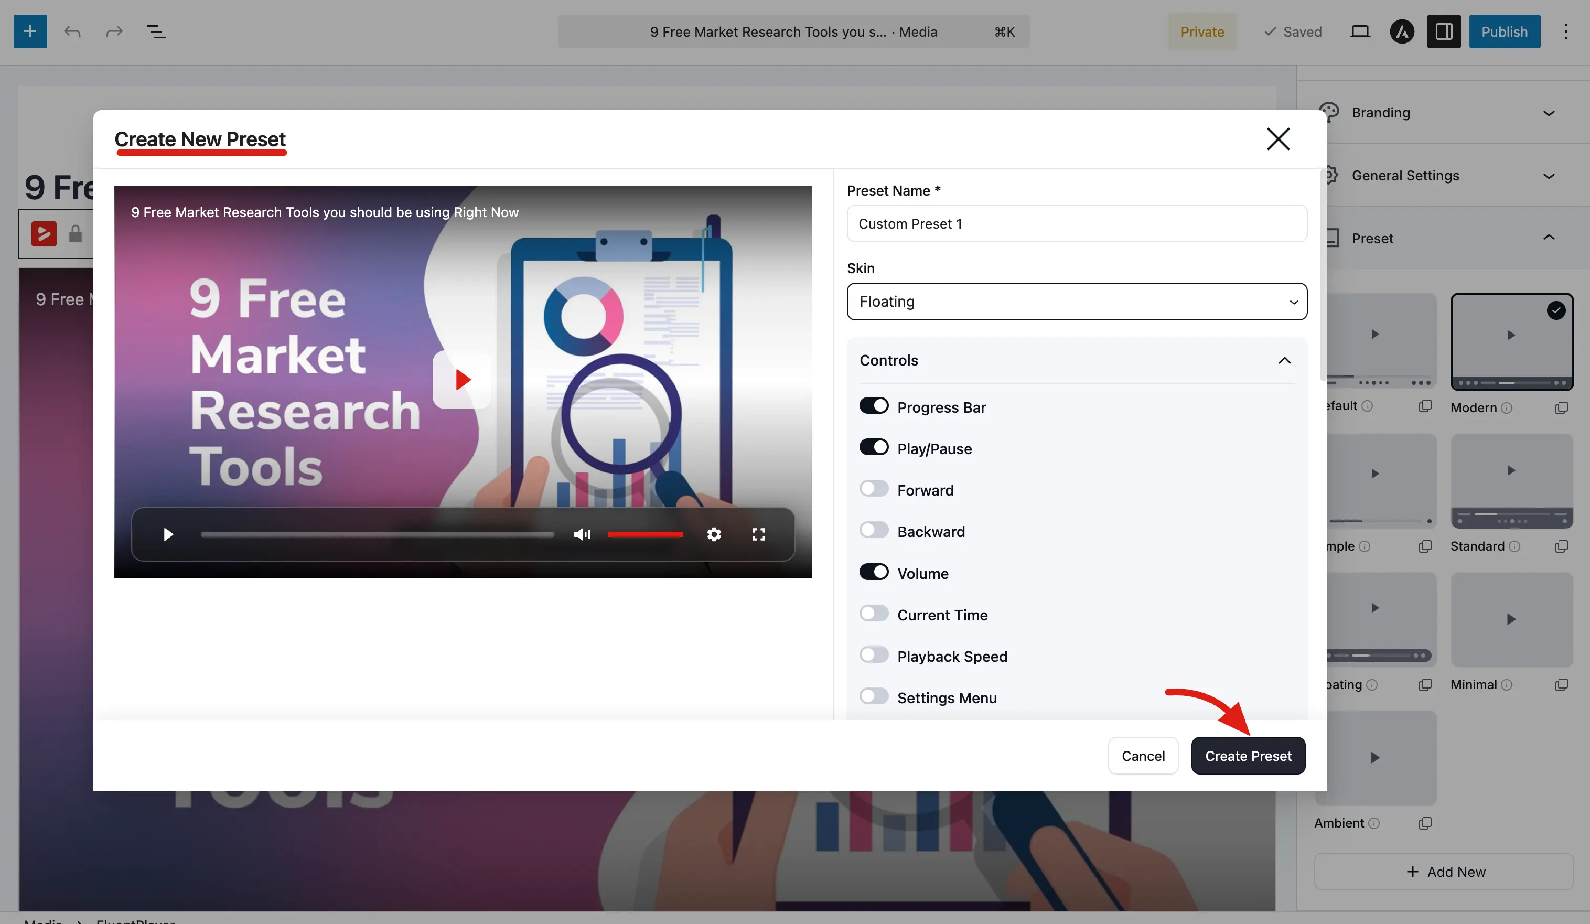Image resolution: width=1590 pixels, height=924 pixels.
Task: Open the three-dot options menu
Action: click(x=1565, y=31)
